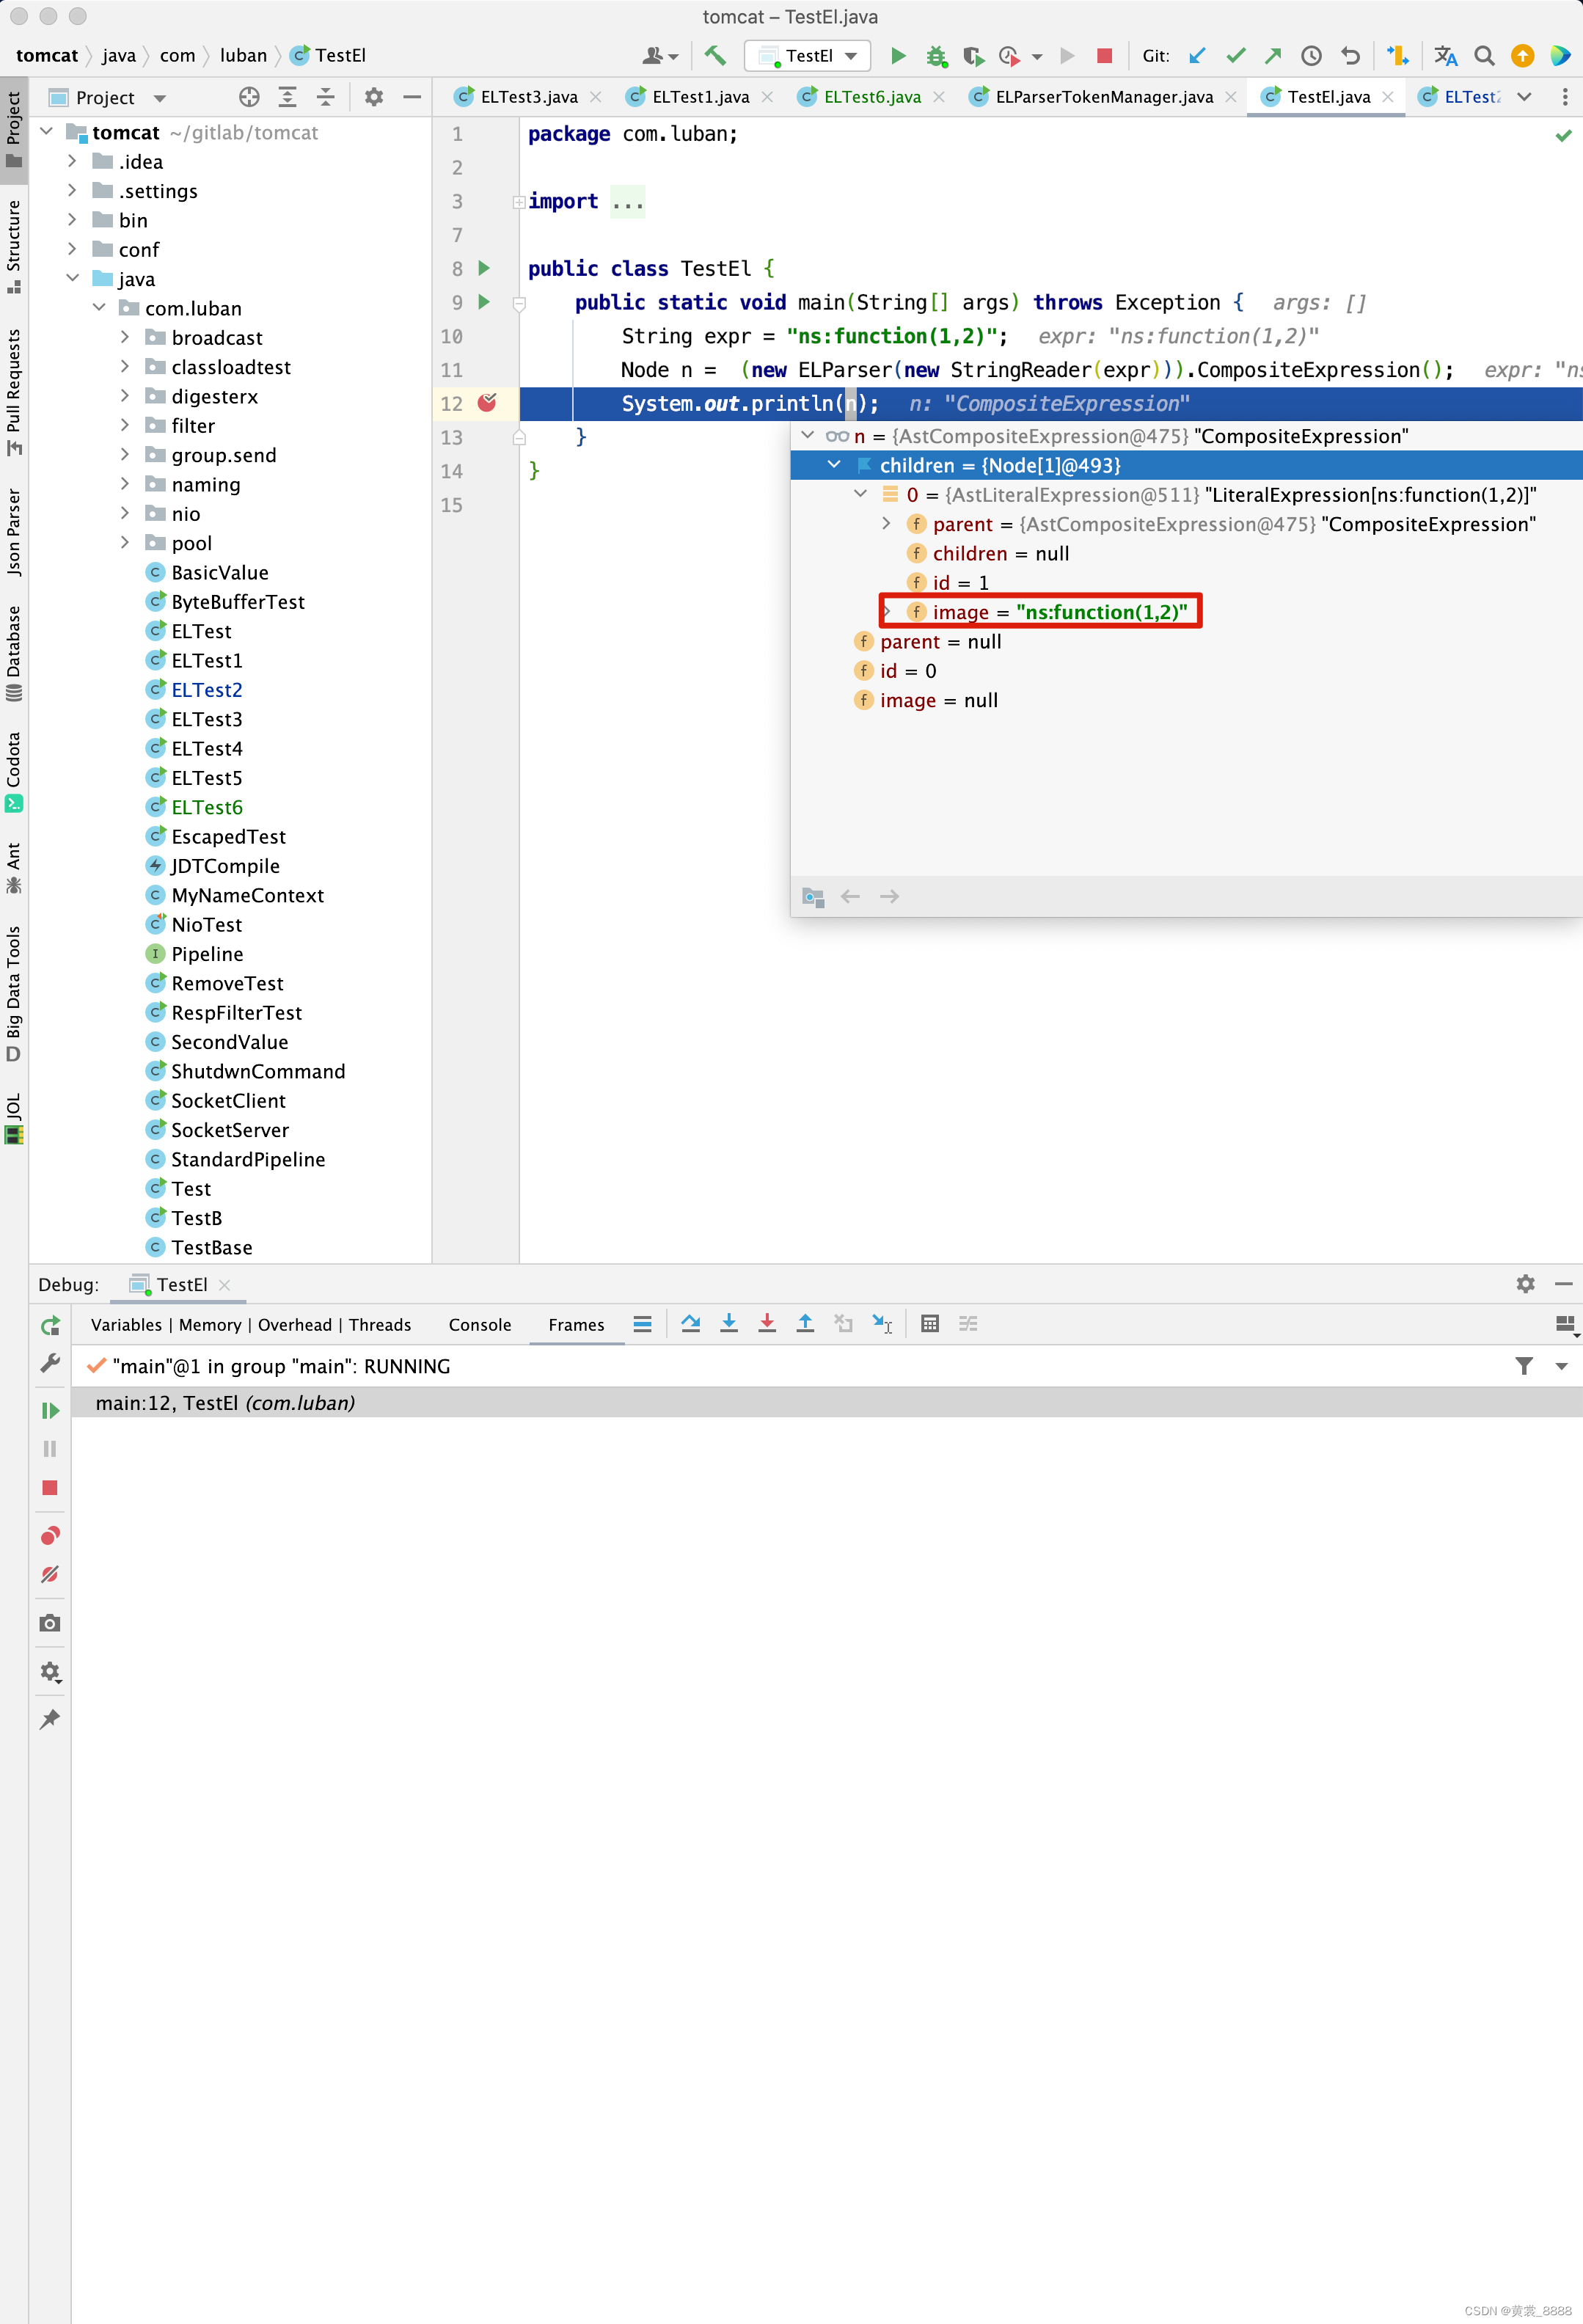The height and width of the screenshot is (2324, 1583).
Task: Run TestEl with the green play button
Action: click(x=898, y=55)
